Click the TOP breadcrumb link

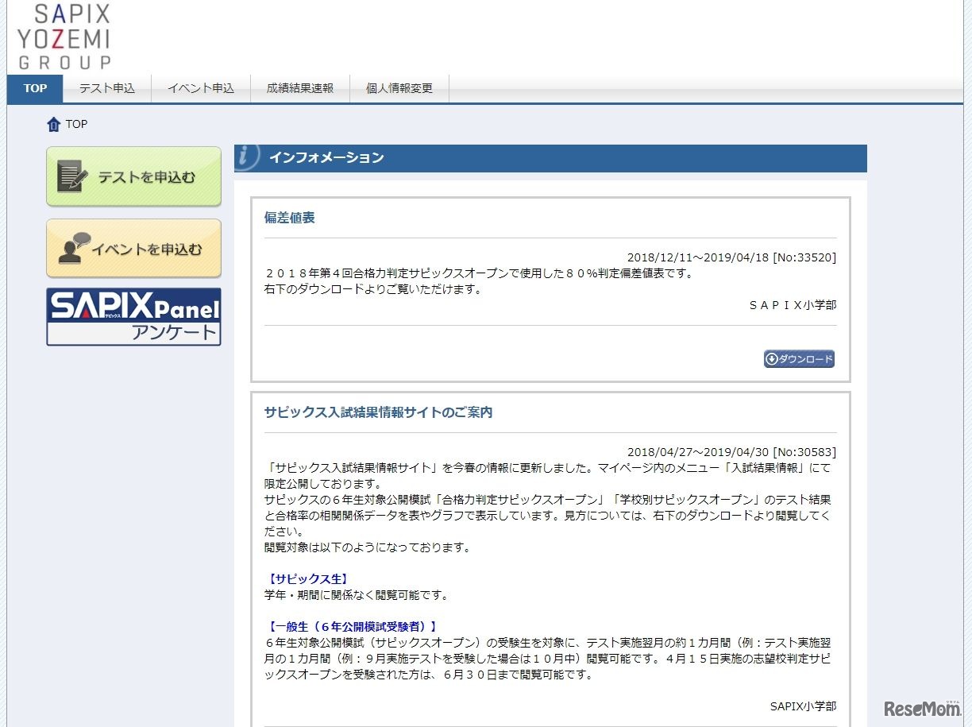(x=76, y=124)
